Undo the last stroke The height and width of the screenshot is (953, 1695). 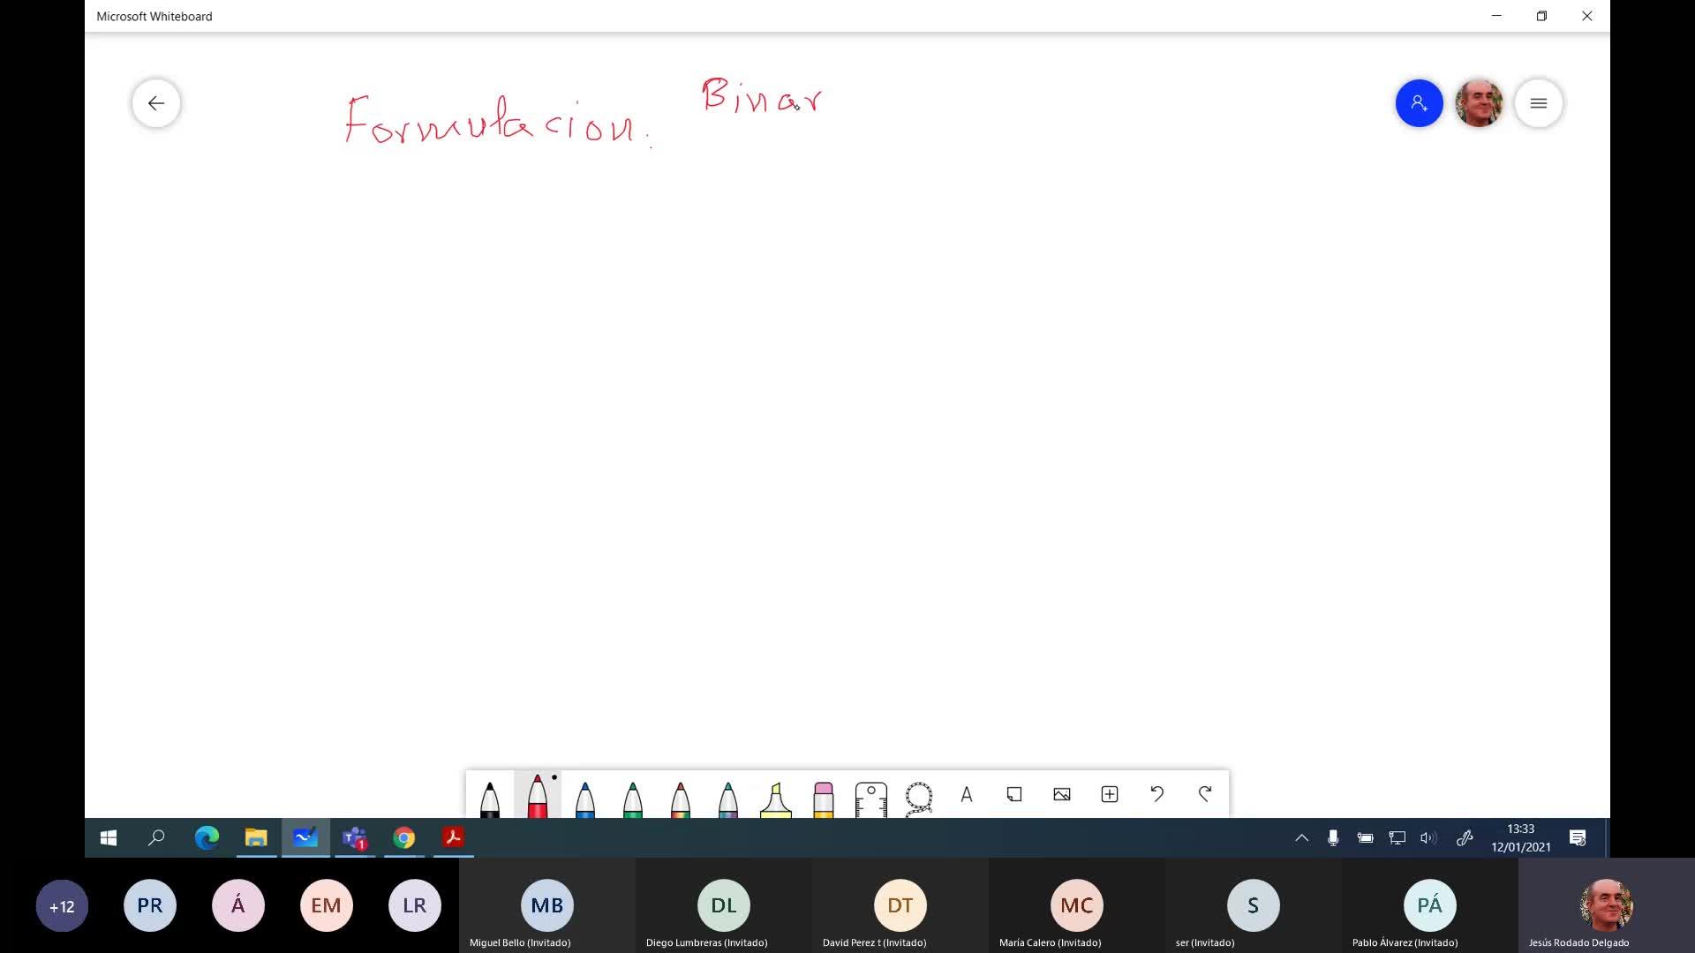pyautogui.click(x=1157, y=794)
